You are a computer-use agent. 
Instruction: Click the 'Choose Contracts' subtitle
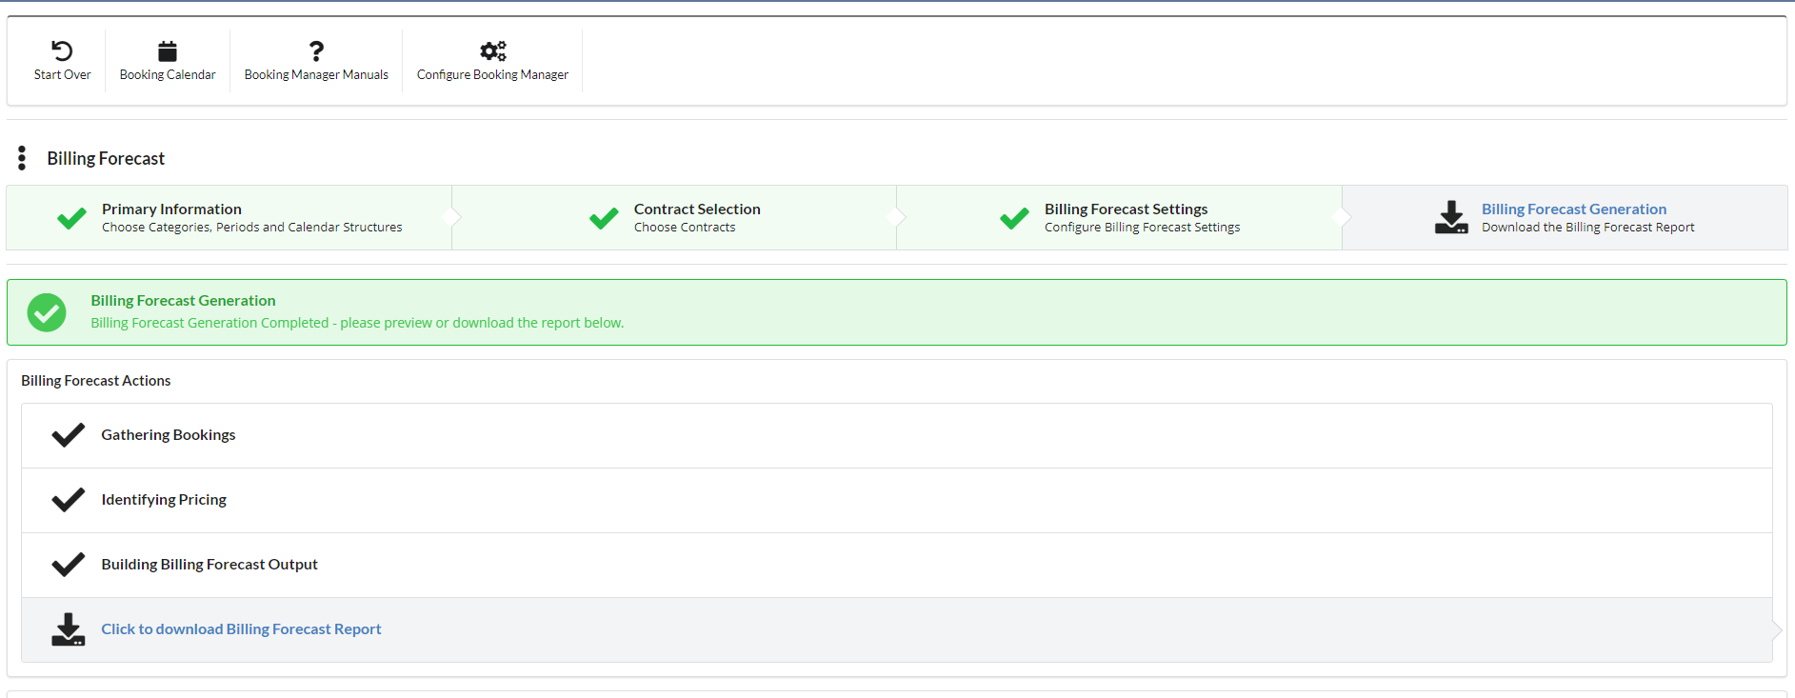pos(685,228)
